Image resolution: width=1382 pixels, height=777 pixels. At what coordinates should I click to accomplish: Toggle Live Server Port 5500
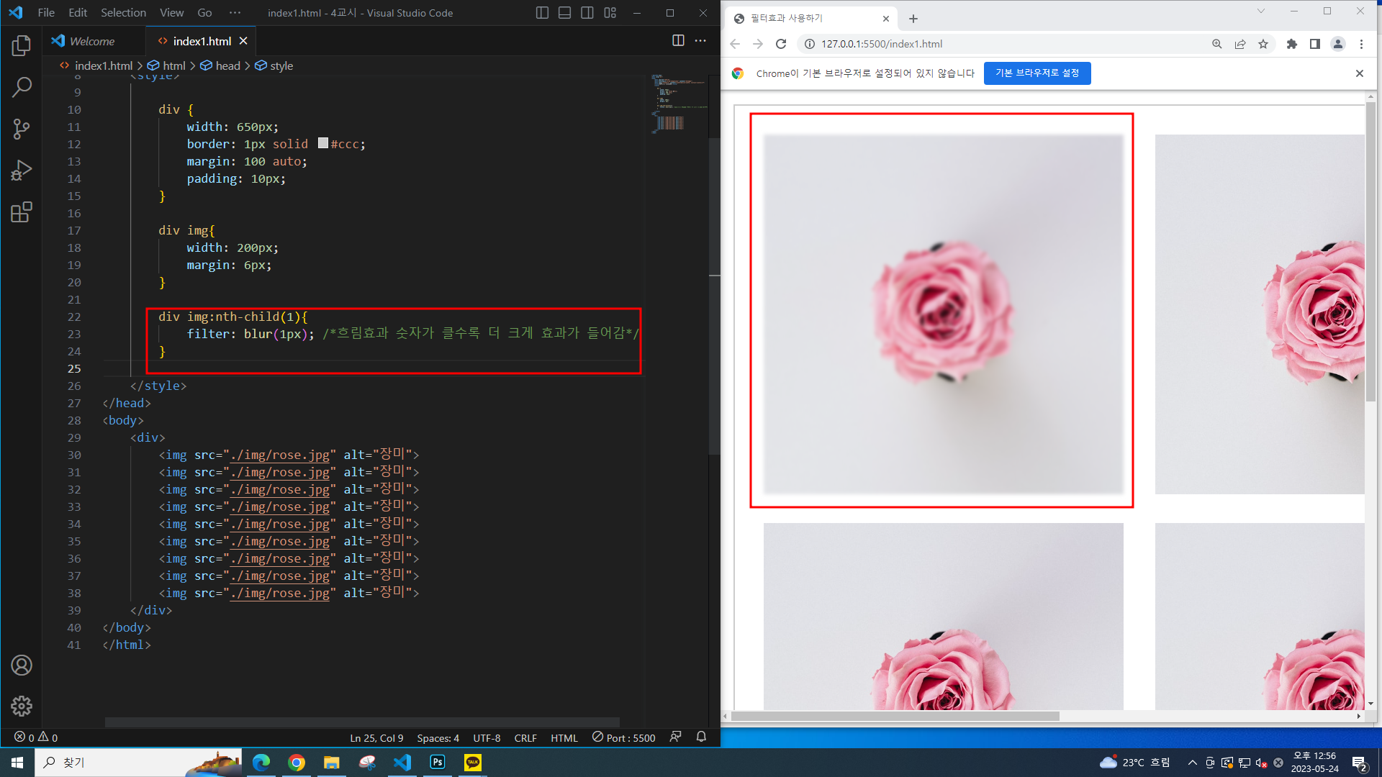(624, 737)
